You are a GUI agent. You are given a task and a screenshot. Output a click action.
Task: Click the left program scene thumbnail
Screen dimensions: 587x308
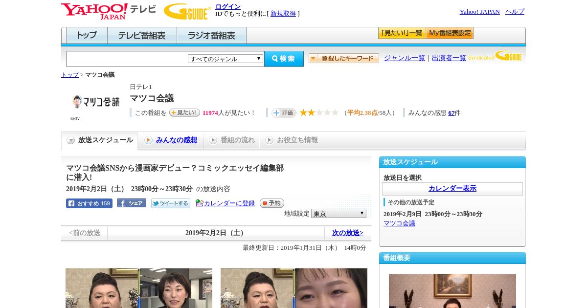pos(139,288)
